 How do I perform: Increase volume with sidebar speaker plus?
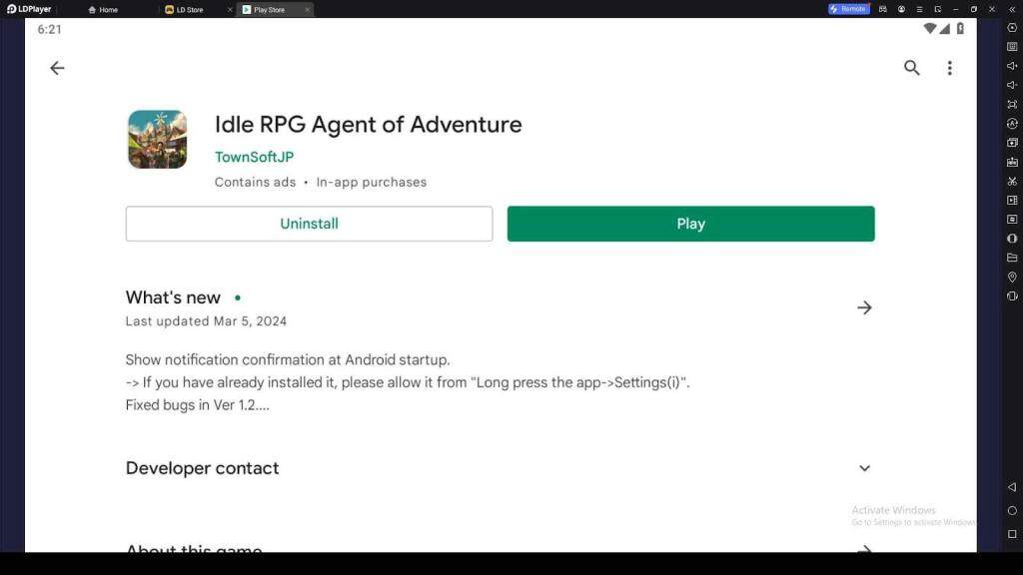point(1012,66)
